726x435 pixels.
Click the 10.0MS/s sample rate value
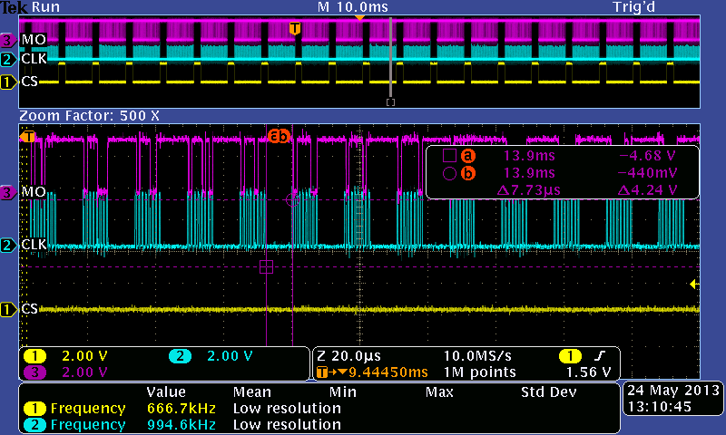(x=477, y=356)
